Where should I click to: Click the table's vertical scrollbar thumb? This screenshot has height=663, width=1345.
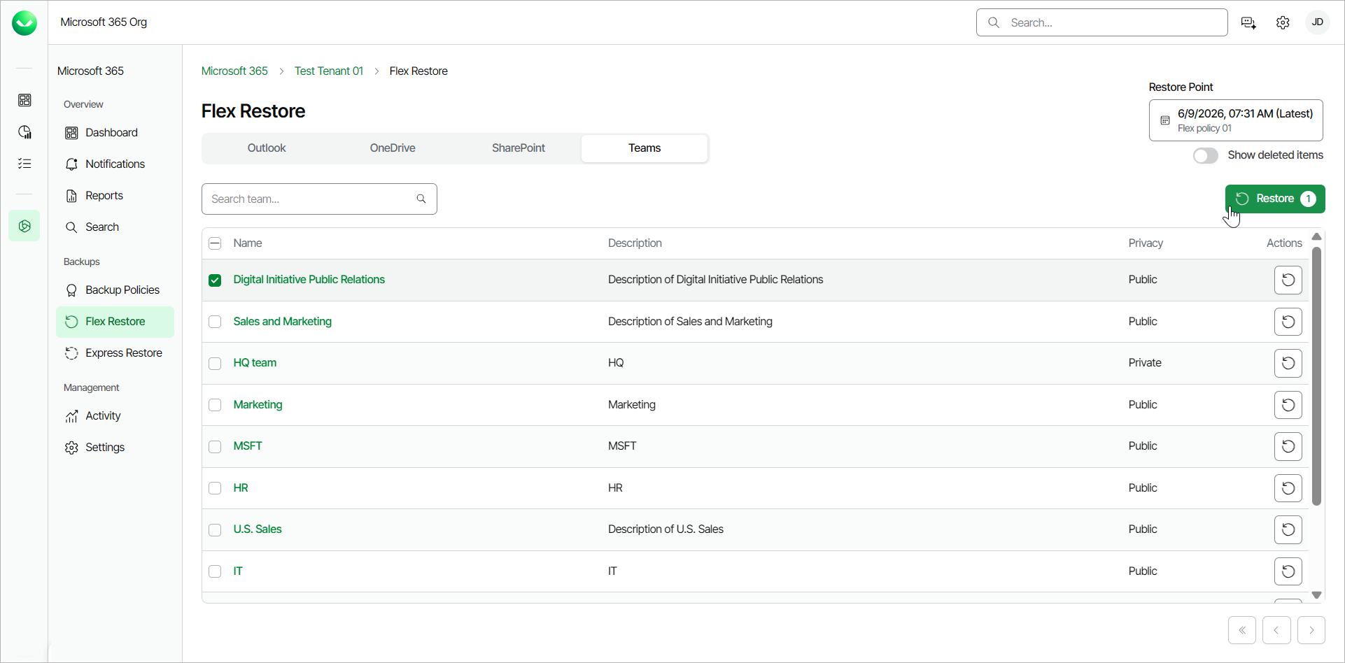click(x=1316, y=376)
